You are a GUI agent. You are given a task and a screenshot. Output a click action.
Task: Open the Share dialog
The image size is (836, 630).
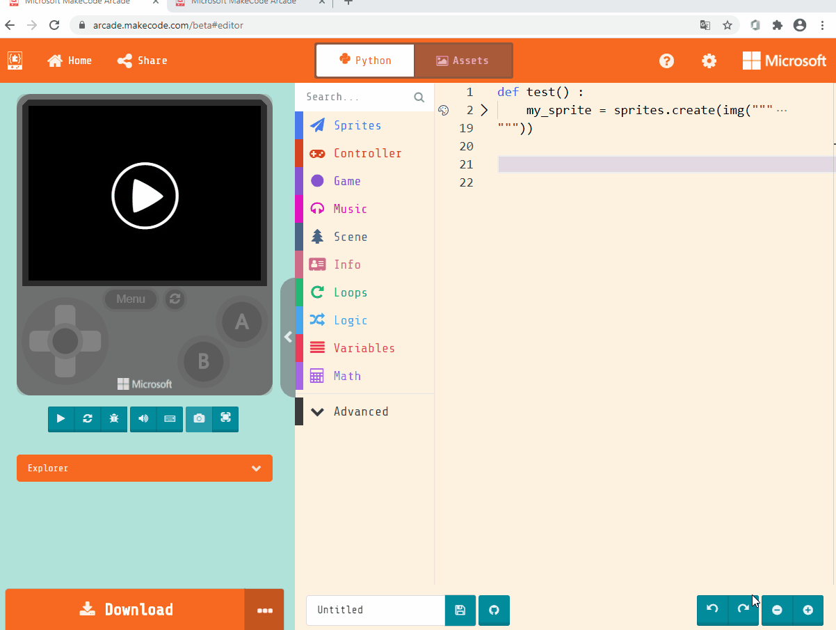pyautogui.click(x=142, y=61)
